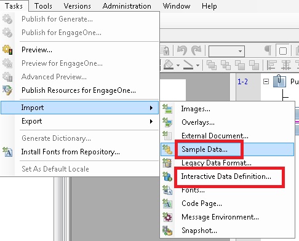
Task: Click the Bring Forward icon
Action: click(226, 65)
